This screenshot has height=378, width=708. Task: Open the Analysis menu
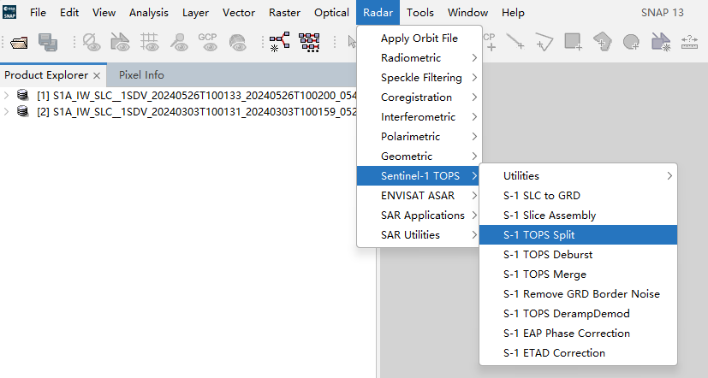tap(149, 12)
